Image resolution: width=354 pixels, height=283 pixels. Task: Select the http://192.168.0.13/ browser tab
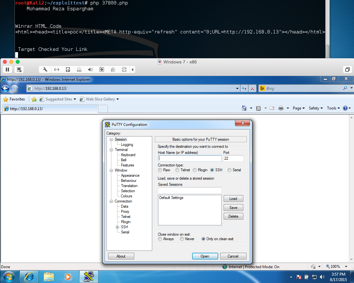pyautogui.click(x=50, y=108)
